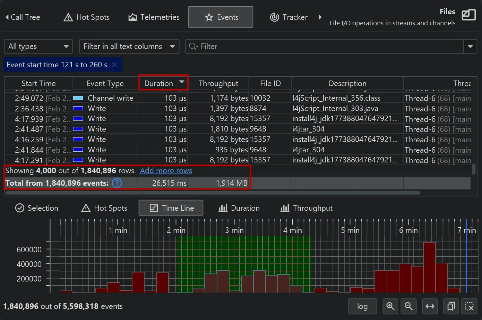The image size is (482, 320).
Task: Fit the timeline to the window width
Action: click(x=430, y=306)
